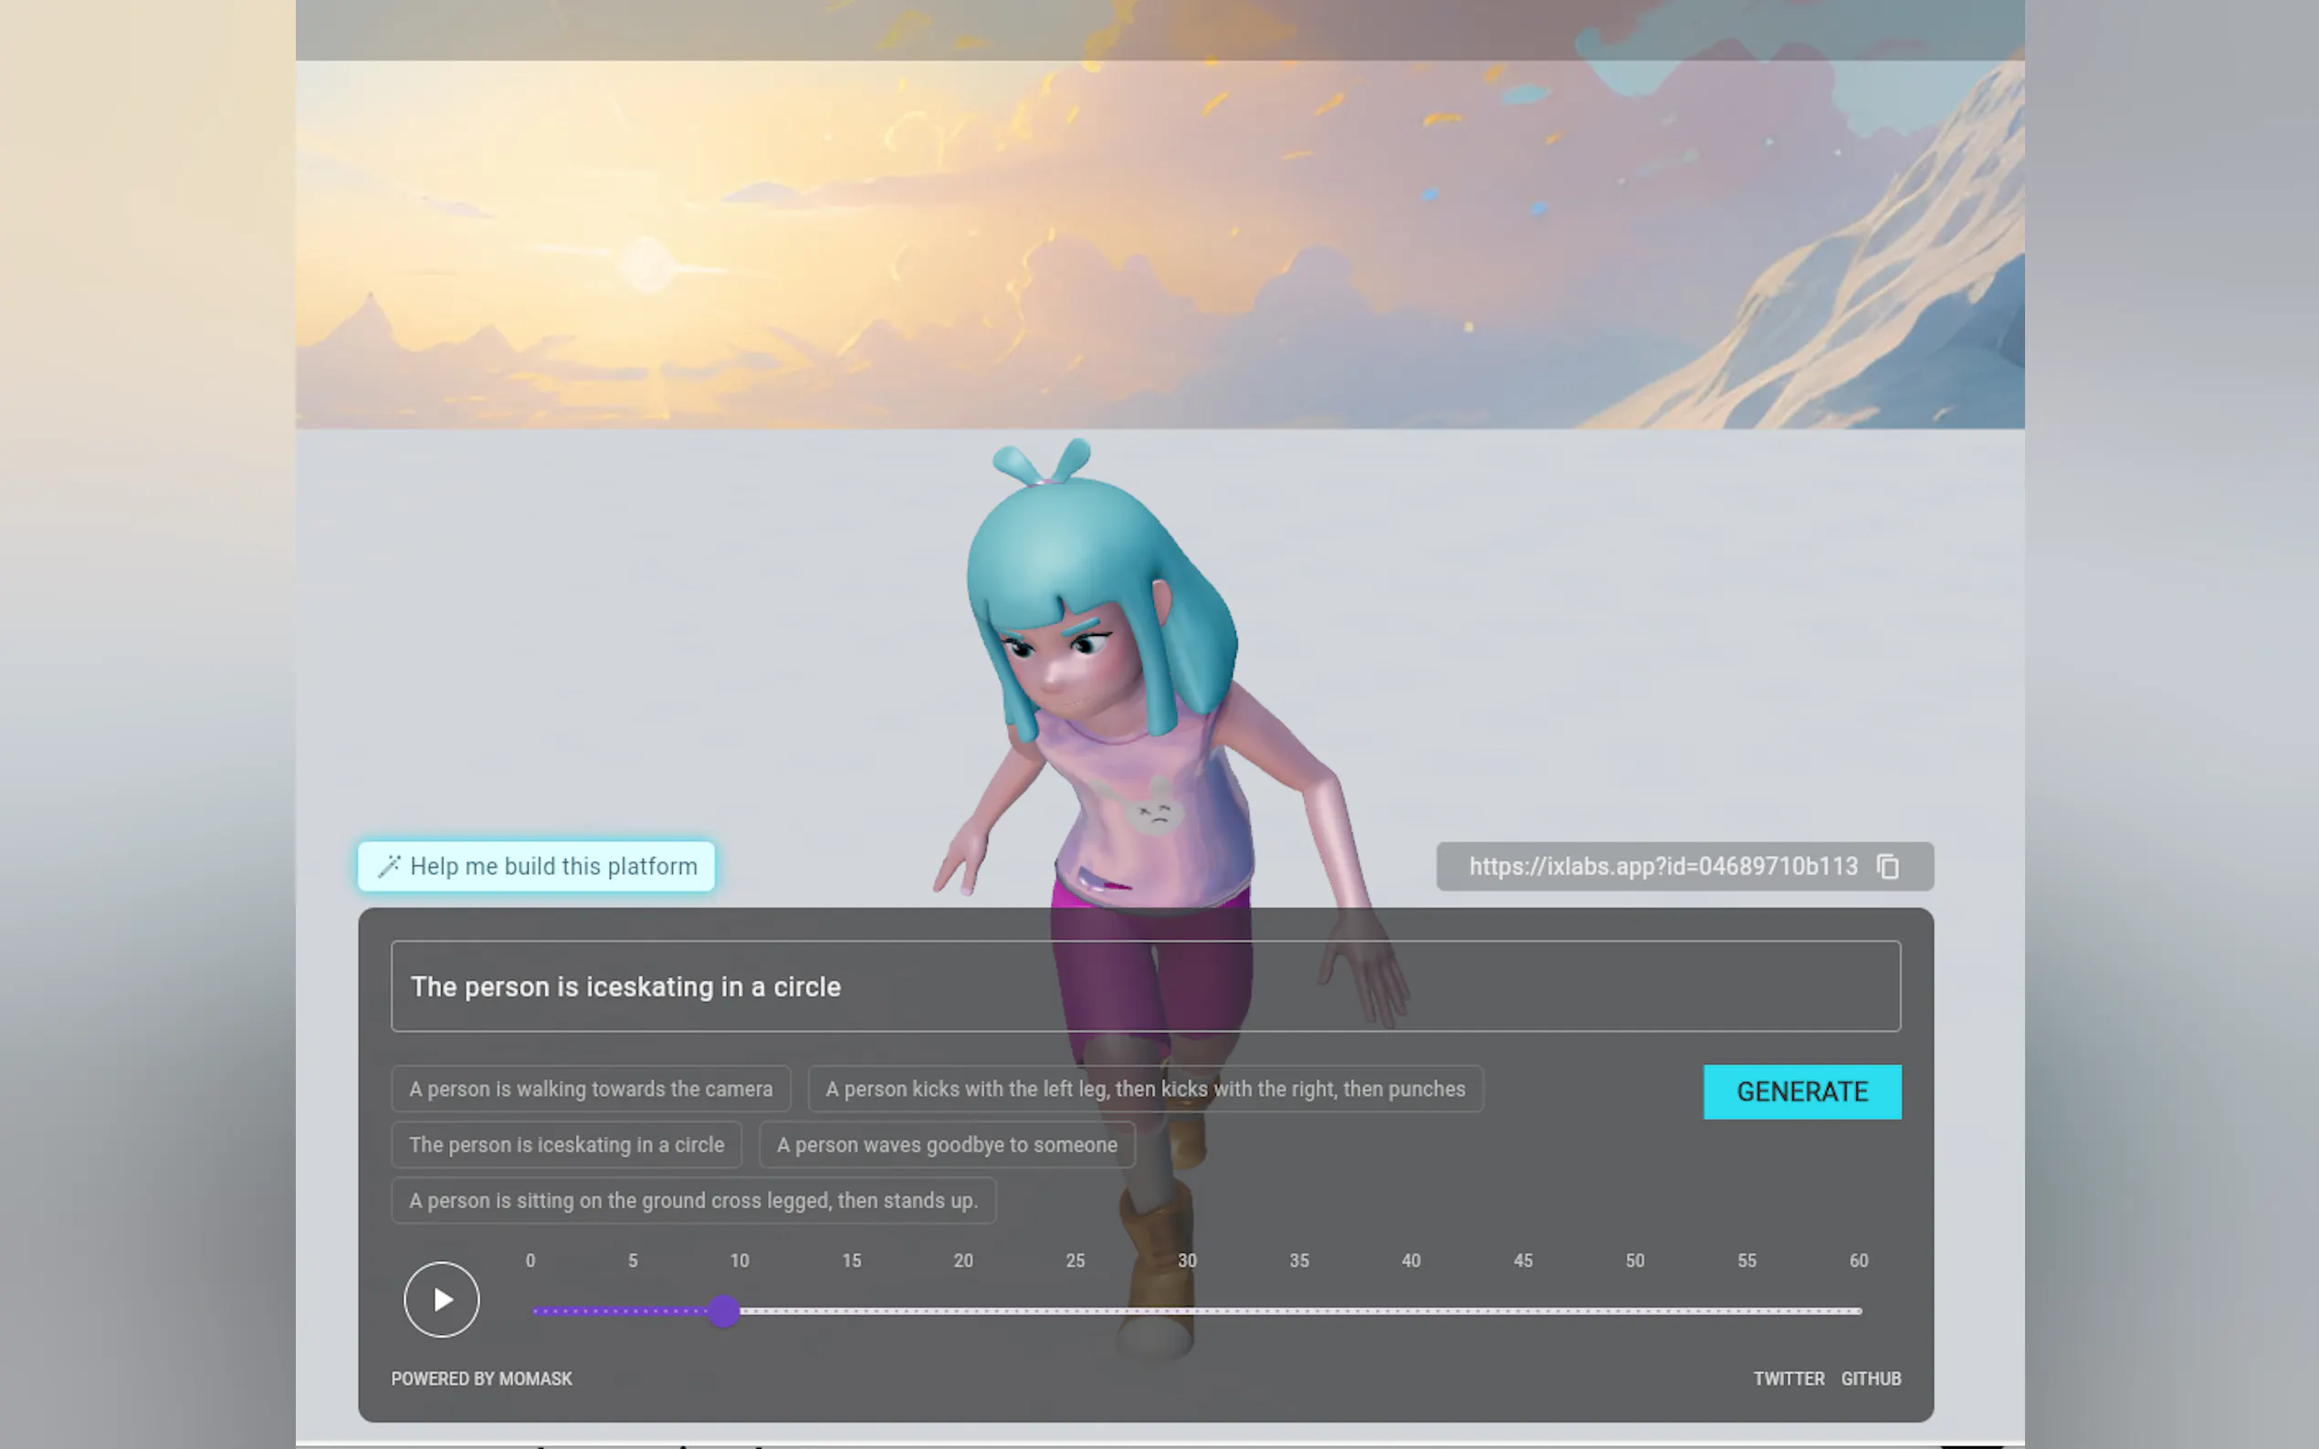This screenshot has width=2319, height=1449.
Task: Select 'A person waves goodbye to someone' suggestion
Action: point(946,1144)
